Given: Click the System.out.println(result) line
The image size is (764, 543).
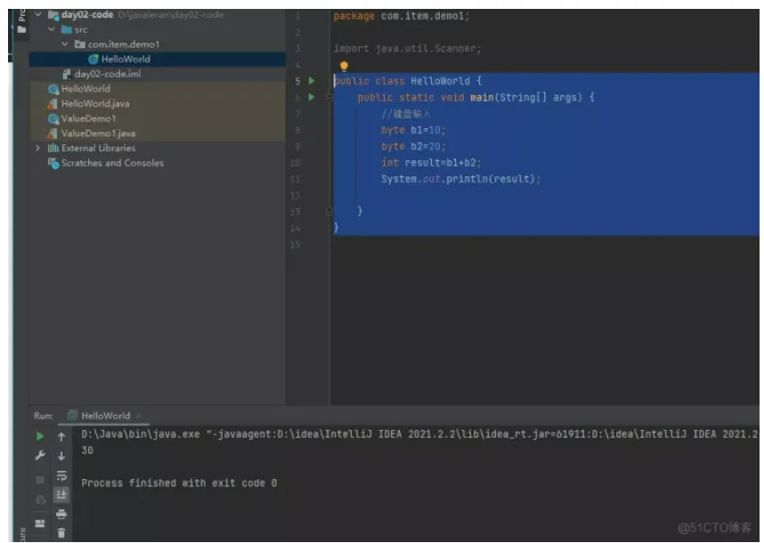Looking at the screenshot, I should [x=461, y=179].
